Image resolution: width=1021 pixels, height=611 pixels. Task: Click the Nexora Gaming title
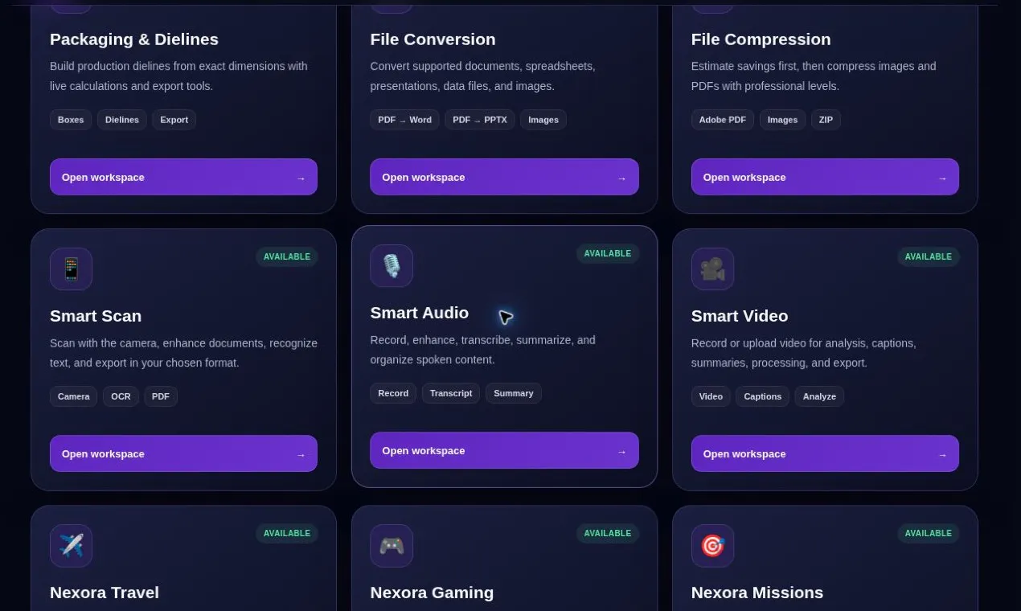432,593
